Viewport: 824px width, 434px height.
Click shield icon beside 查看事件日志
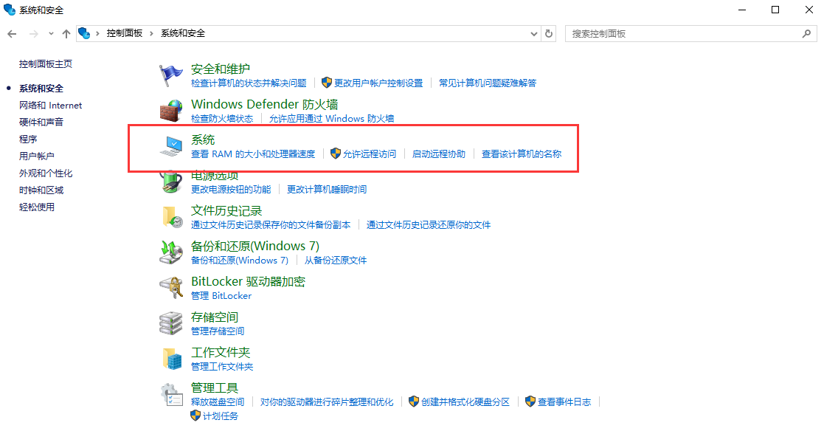pyautogui.click(x=530, y=402)
